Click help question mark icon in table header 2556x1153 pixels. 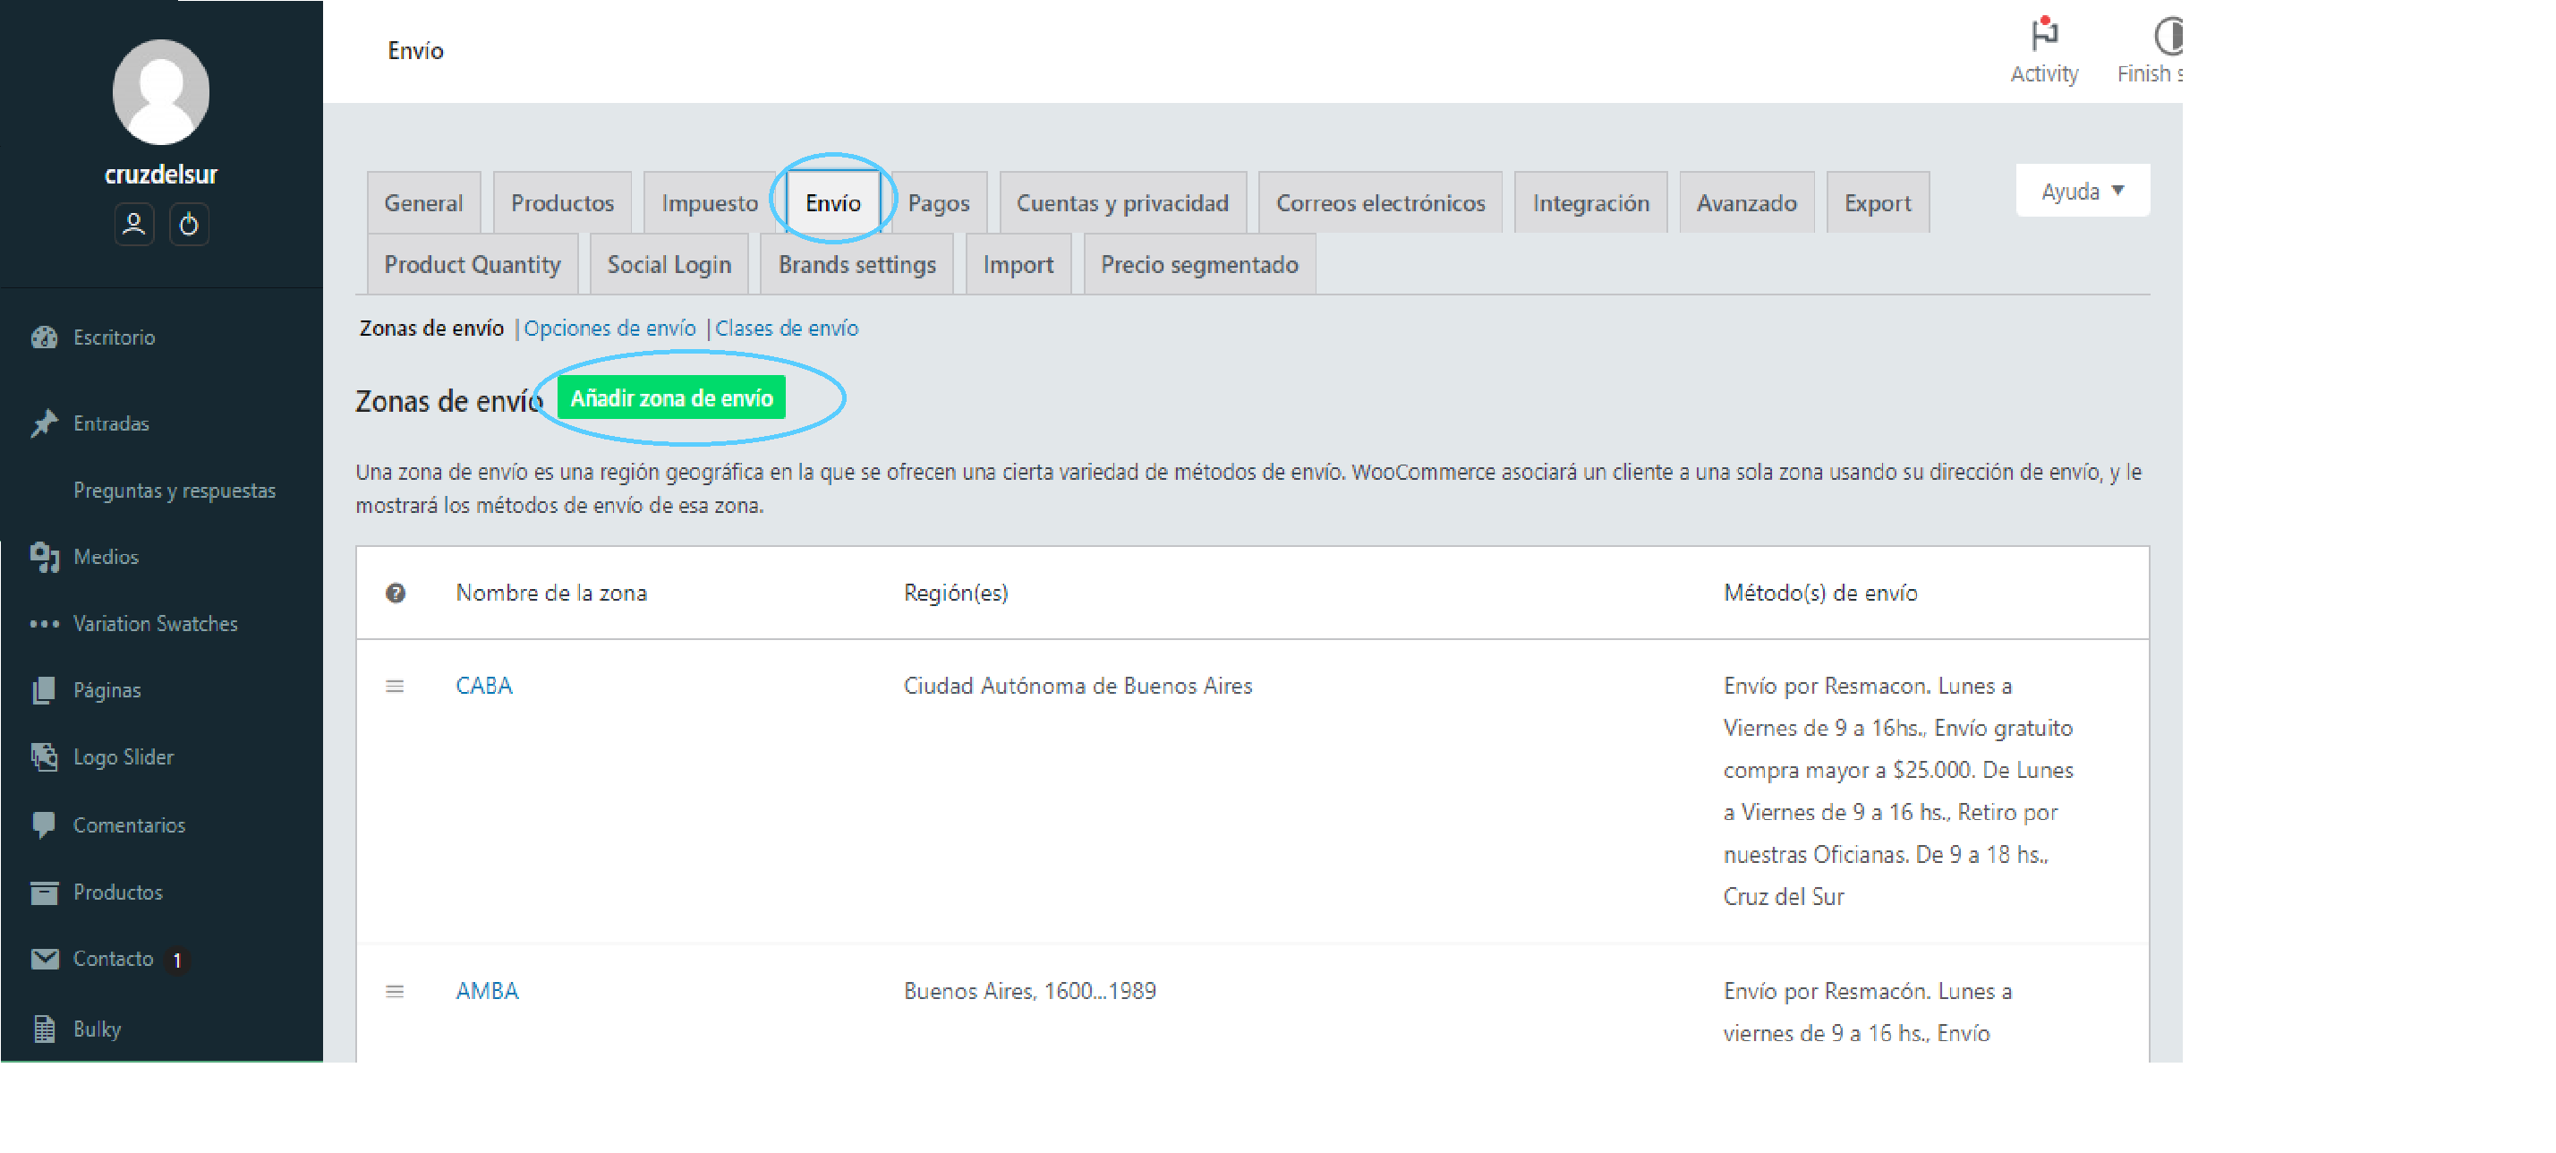(x=395, y=594)
